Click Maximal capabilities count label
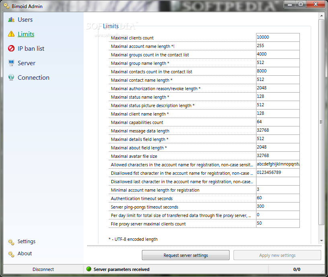This screenshot has width=328, height=277. pyautogui.click(x=137, y=122)
